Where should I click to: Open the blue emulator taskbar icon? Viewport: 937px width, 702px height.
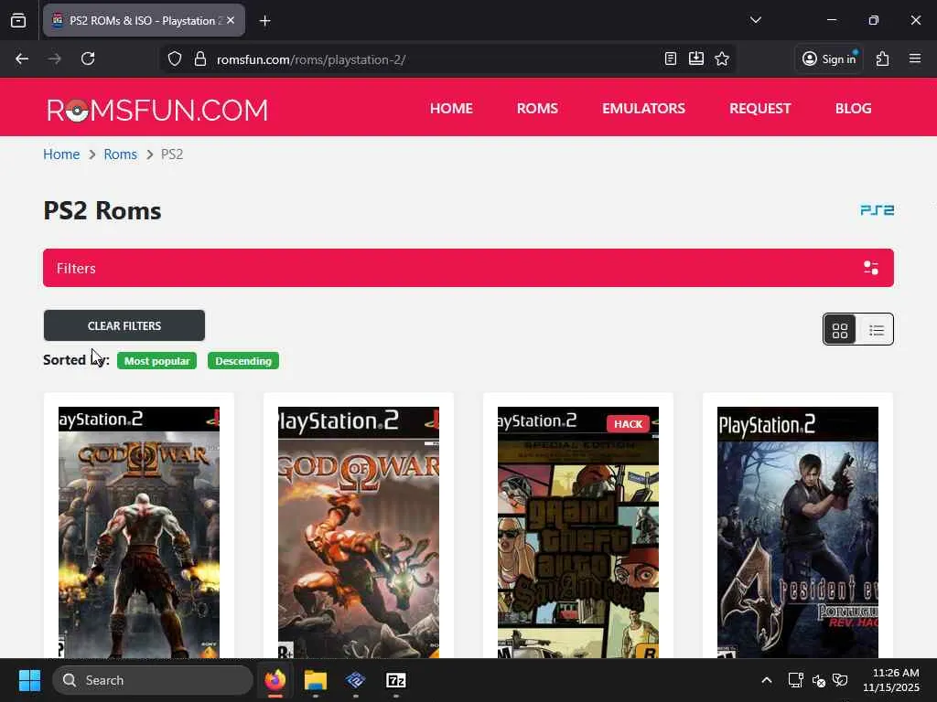pos(356,680)
